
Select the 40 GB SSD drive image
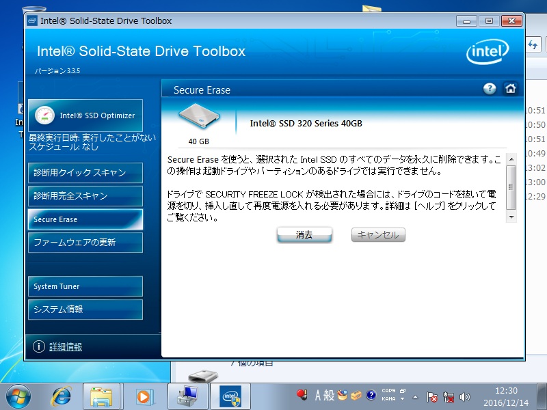[199, 117]
